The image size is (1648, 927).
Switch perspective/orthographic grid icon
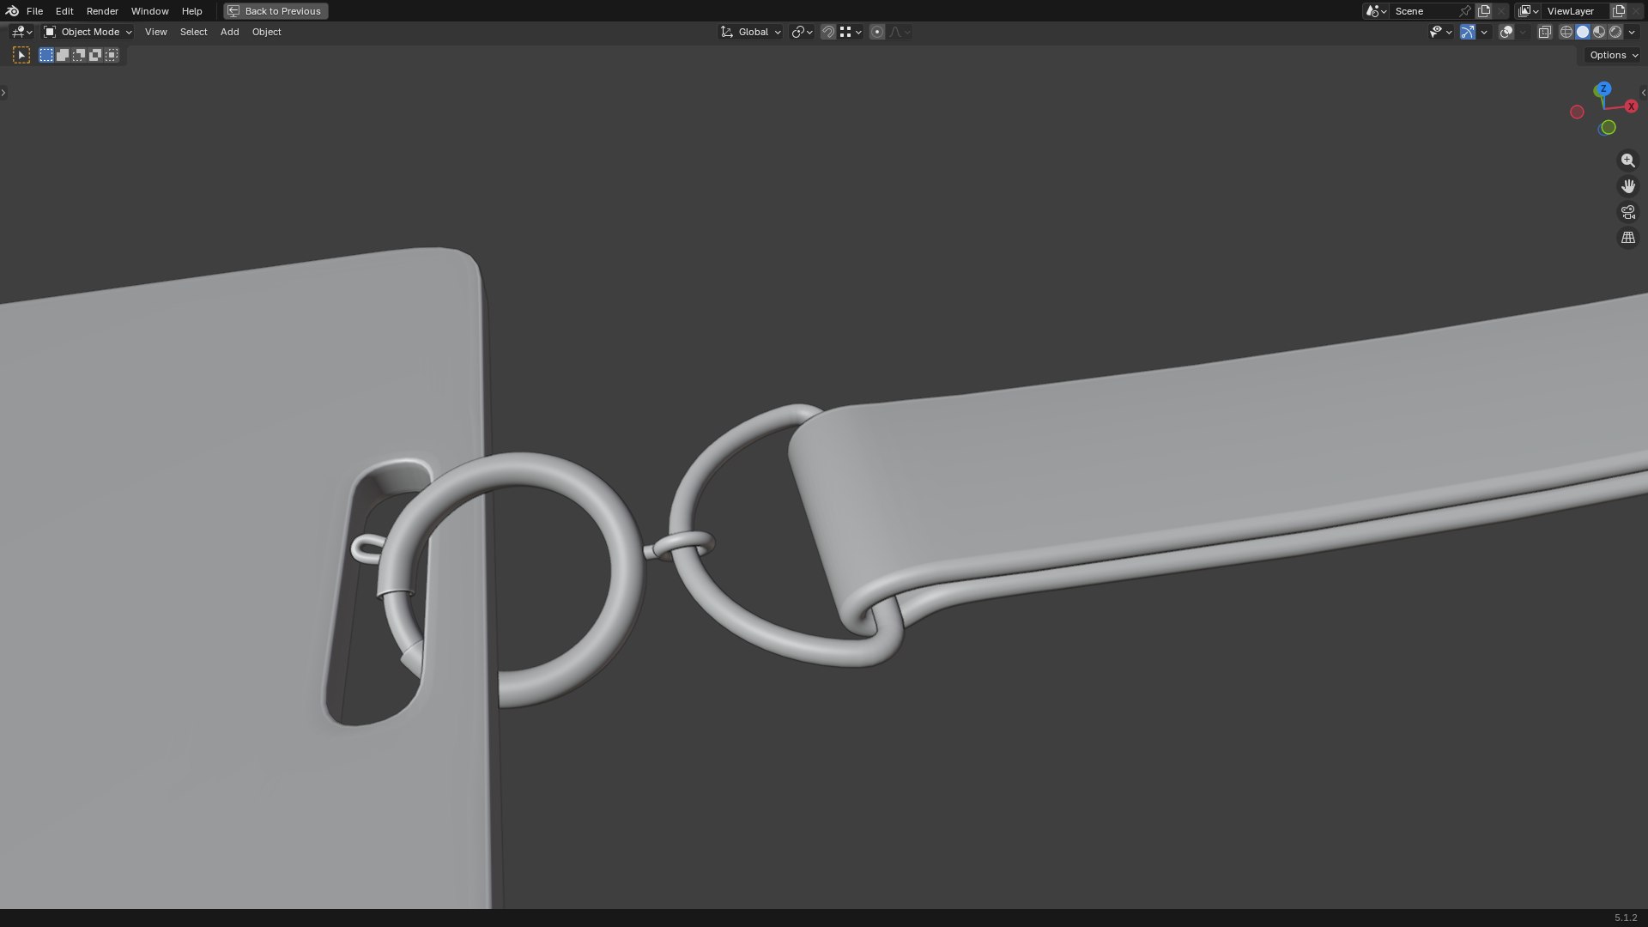click(1627, 238)
